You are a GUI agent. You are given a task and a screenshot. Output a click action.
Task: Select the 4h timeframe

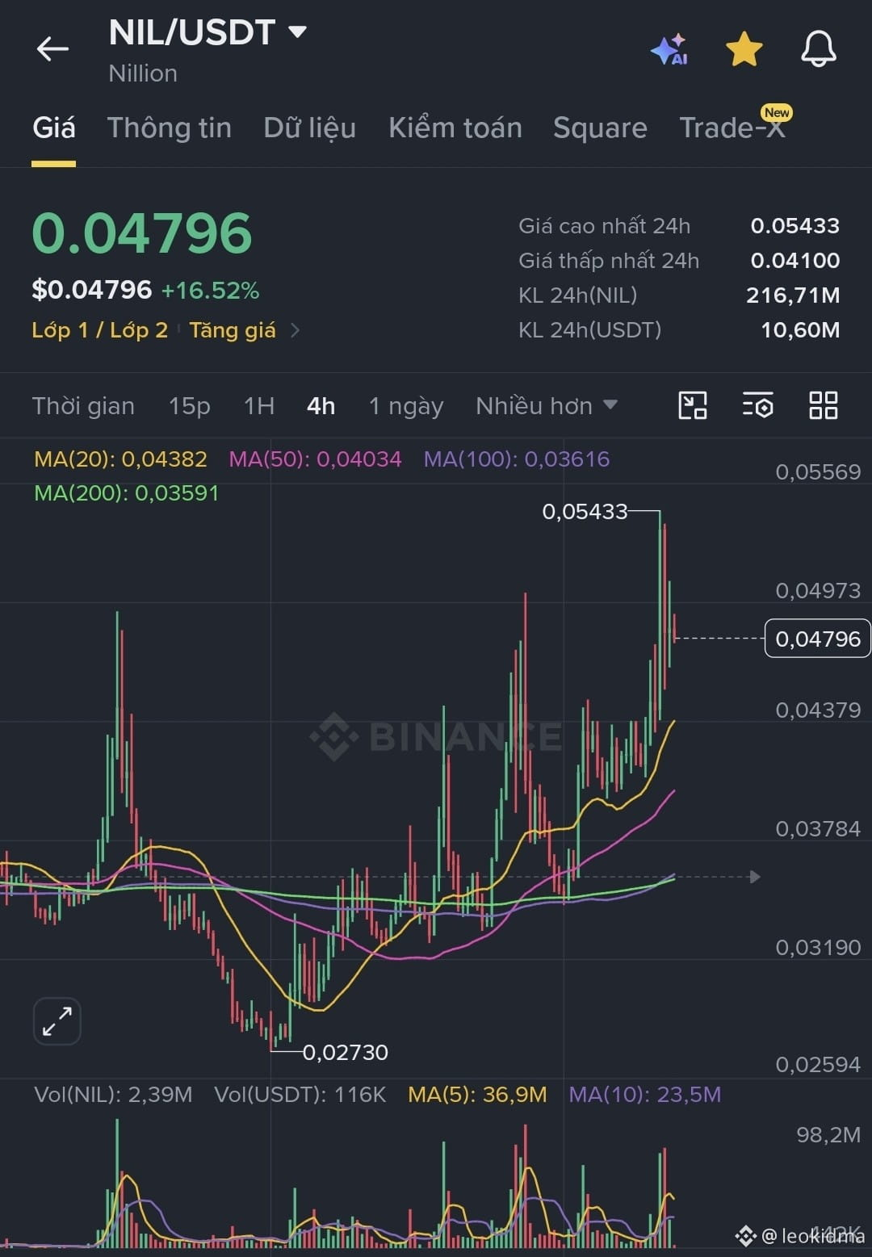321,405
